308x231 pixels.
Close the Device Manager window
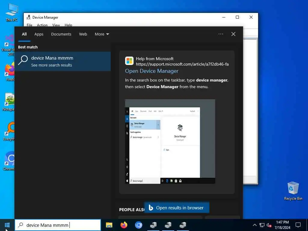[x=251, y=17]
